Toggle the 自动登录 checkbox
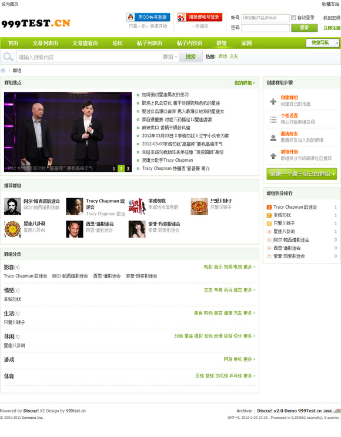Screen dimensions: 341x437 pos(293,18)
